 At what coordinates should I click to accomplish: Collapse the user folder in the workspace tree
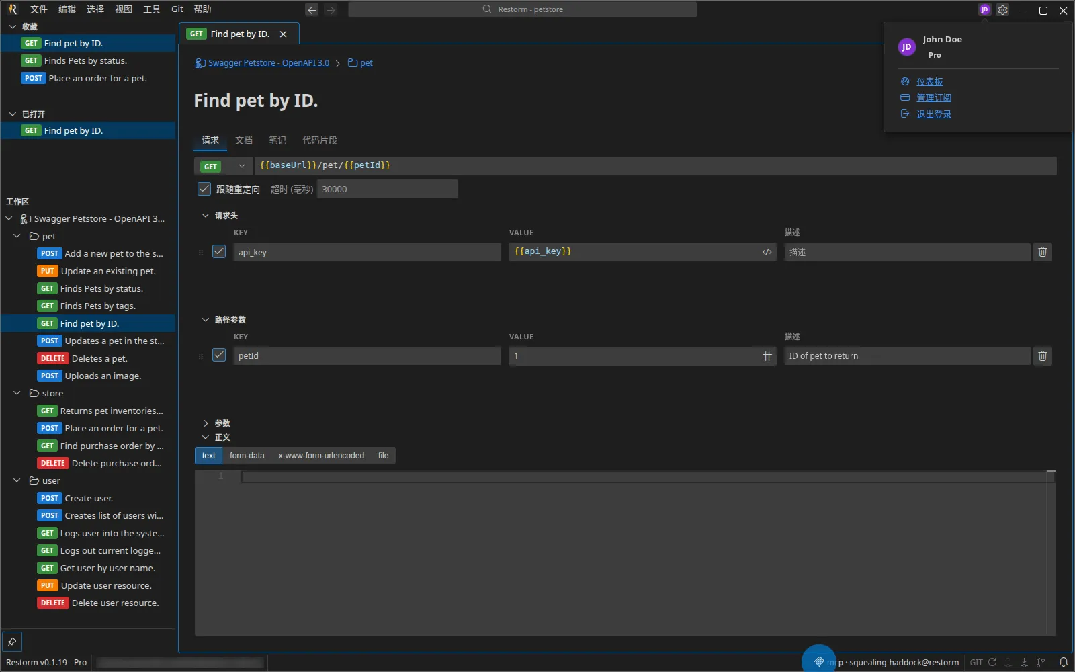pyautogui.click(x=17, y=481)
